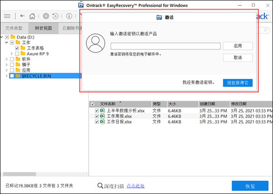
Task: Open the hamburger menu icon
Action: [7, 16]
